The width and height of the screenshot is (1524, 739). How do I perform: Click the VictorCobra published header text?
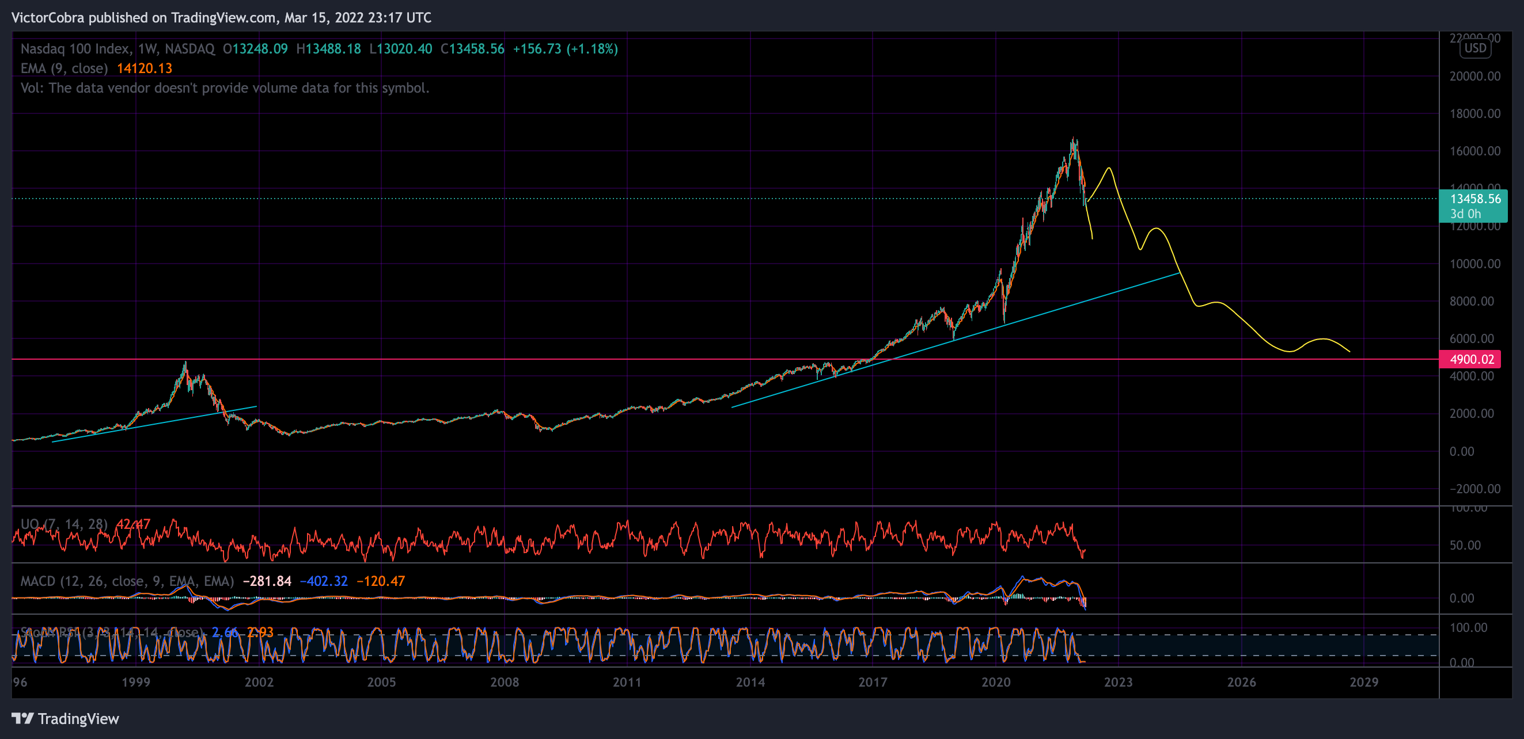221,18
